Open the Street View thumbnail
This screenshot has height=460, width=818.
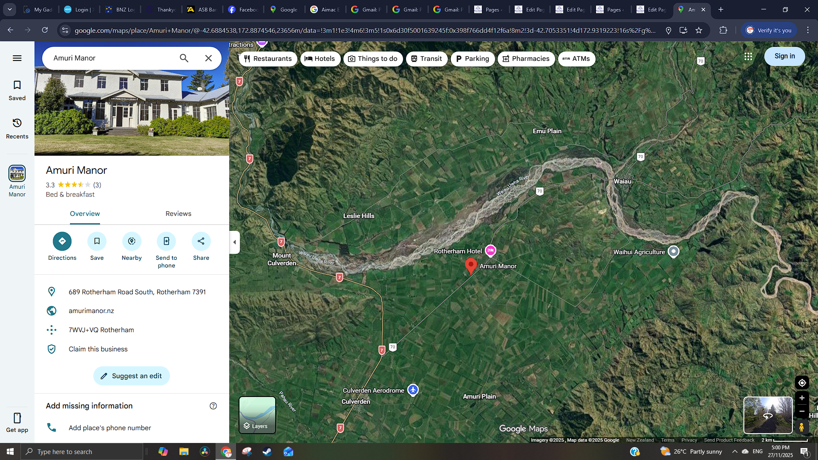point(768,415)
